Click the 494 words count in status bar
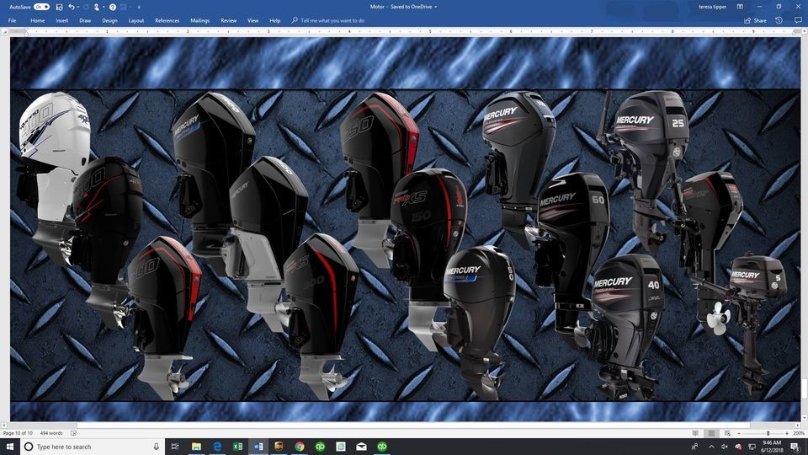 (x=51, y=433)
